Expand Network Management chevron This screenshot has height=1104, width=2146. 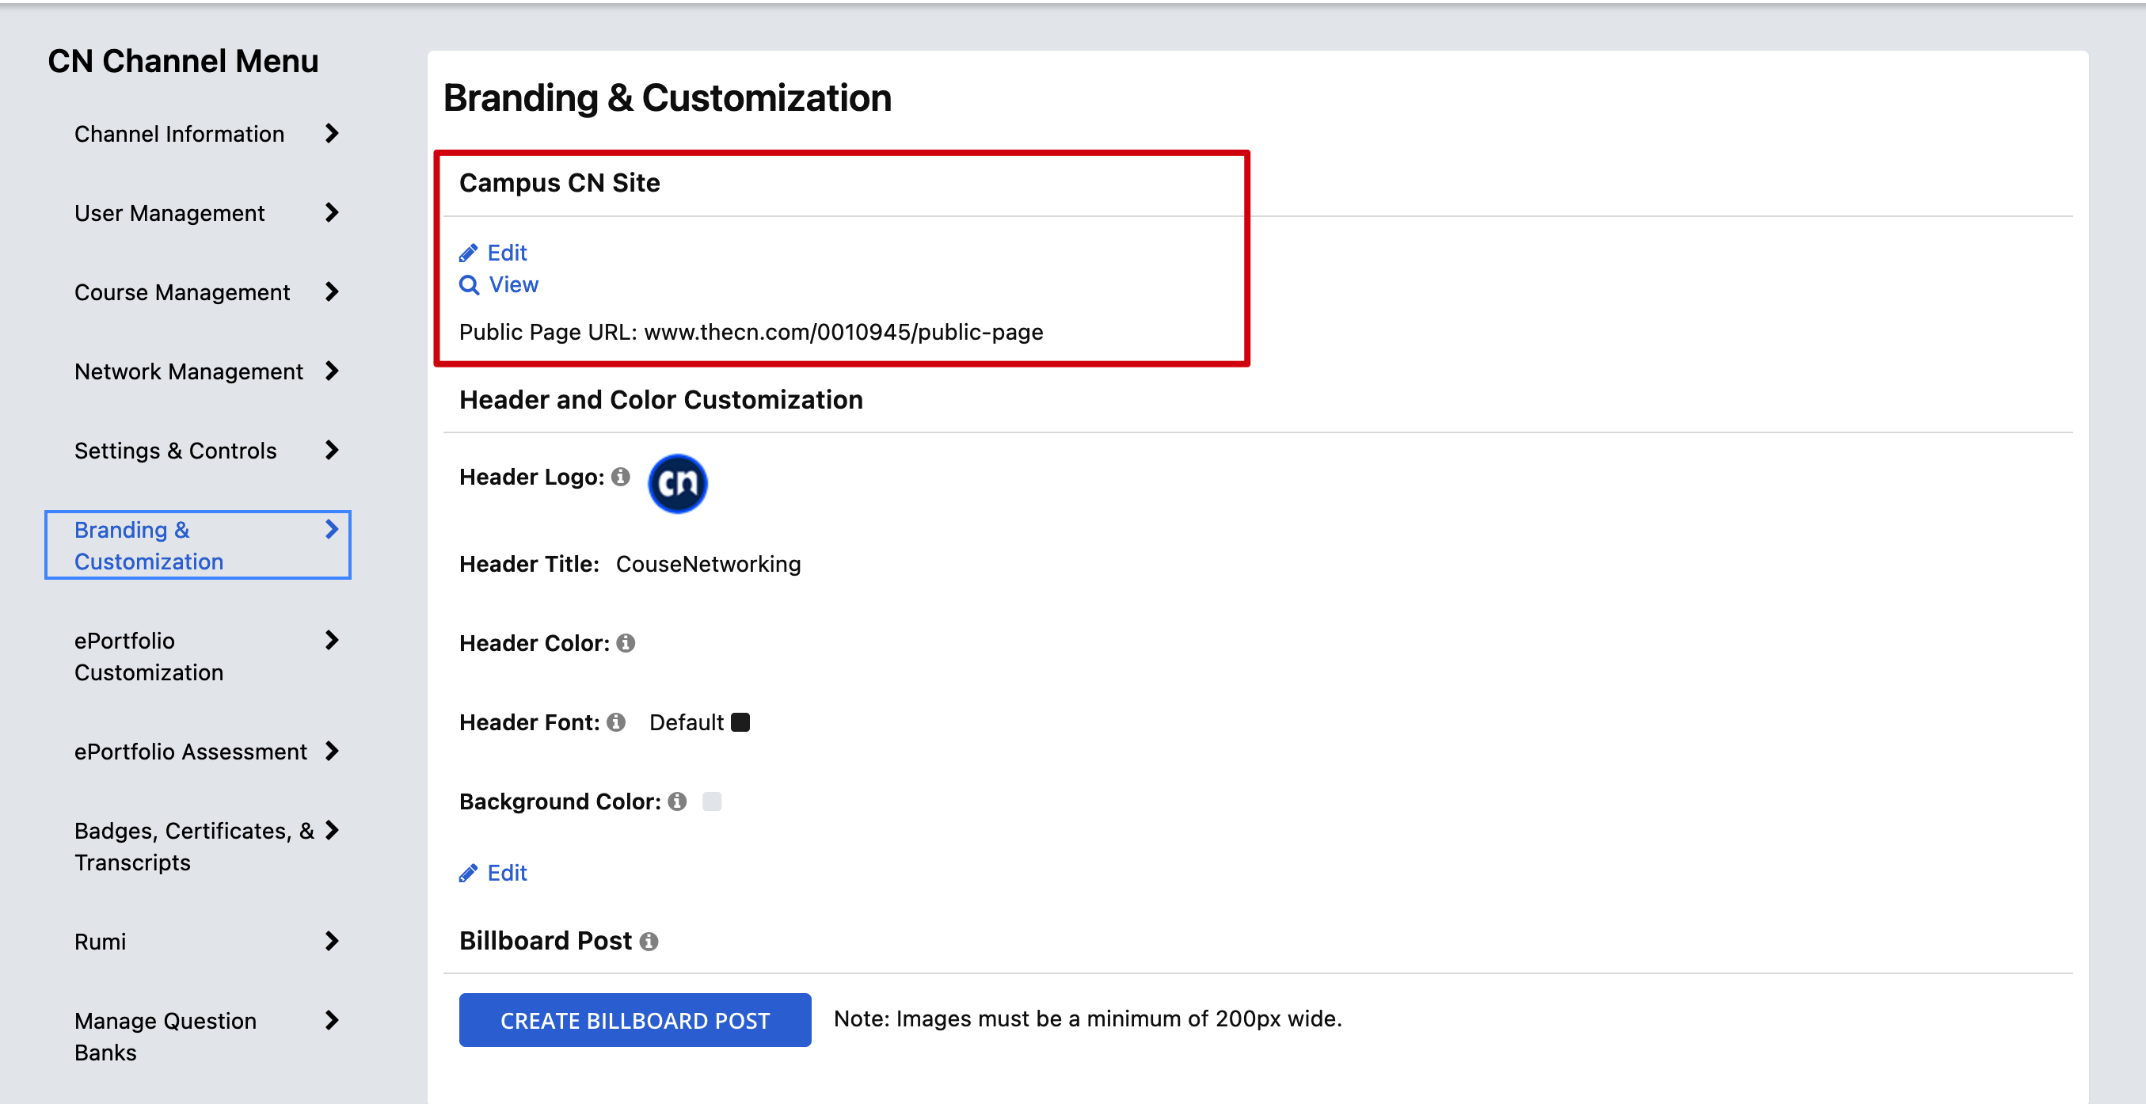pos(332,371)
